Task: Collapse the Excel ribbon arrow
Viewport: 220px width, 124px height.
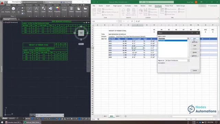Action: [218, 18]
